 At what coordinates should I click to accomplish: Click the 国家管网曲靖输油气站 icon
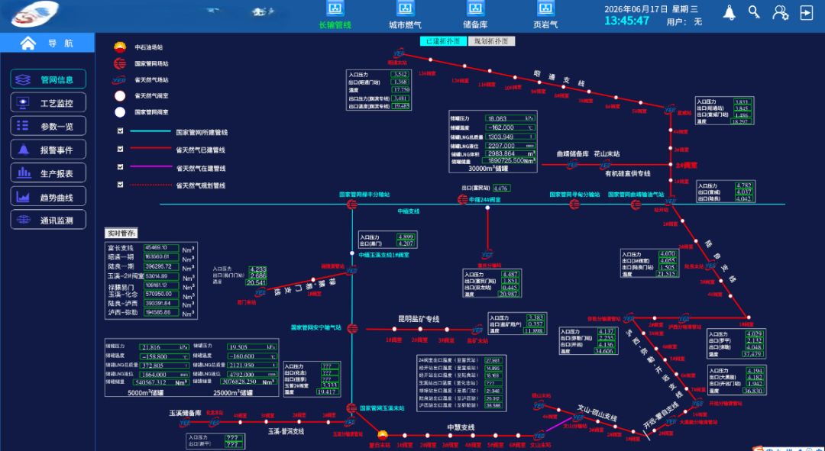coord(636,204)
